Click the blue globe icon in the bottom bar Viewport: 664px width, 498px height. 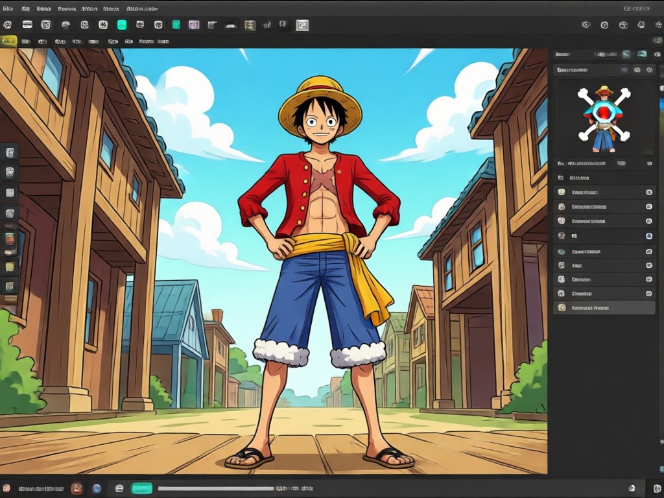pyautogui.click(x=97, y=488)
